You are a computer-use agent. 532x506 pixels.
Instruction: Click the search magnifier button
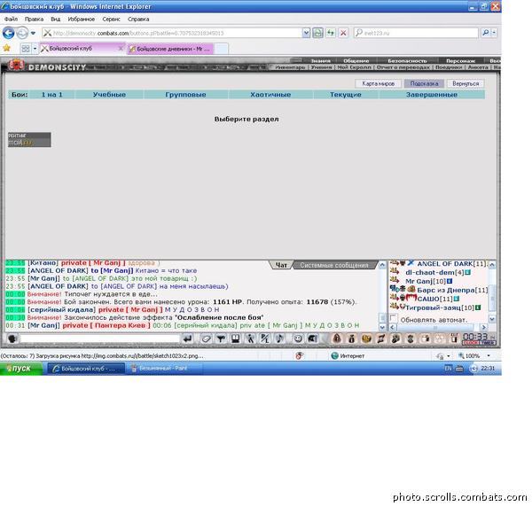486,33
